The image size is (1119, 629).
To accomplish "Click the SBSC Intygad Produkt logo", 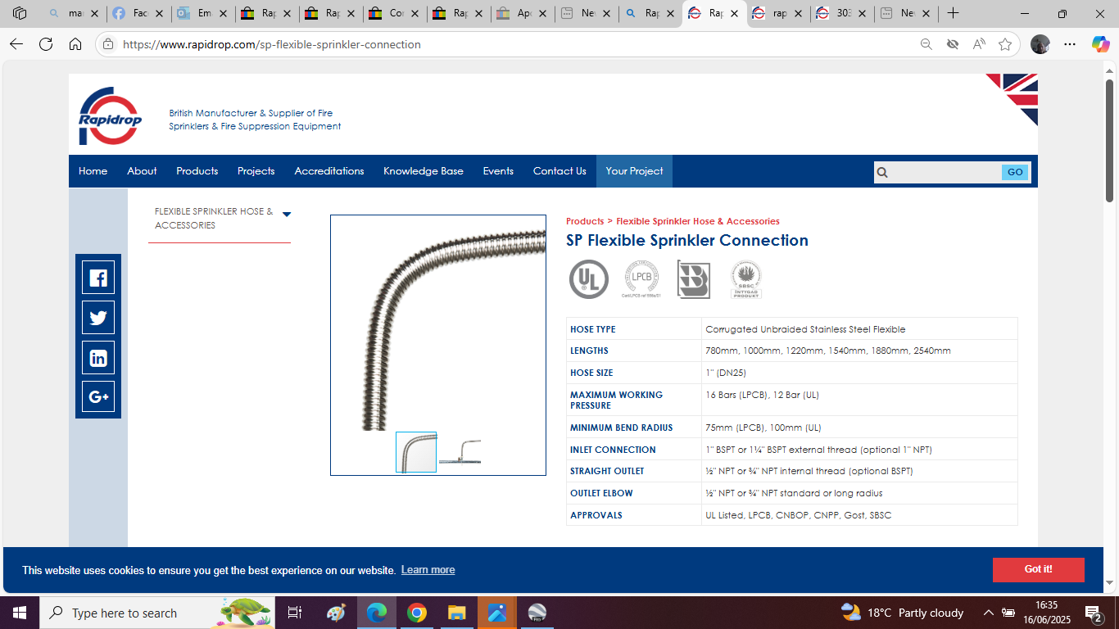I will coord(745,279).
